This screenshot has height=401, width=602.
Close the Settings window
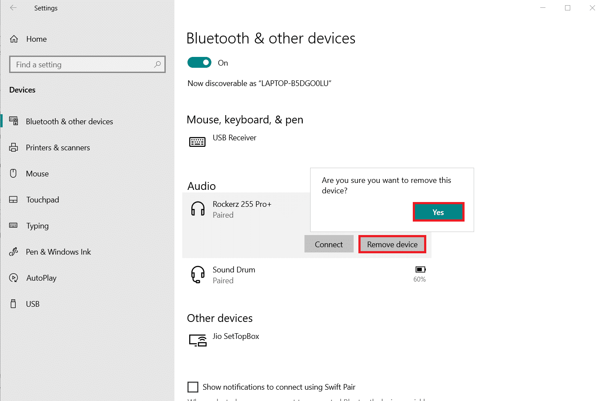592,8
